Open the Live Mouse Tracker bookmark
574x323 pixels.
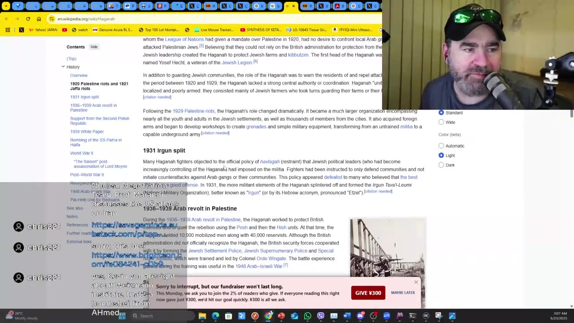(x=214, y=30)
